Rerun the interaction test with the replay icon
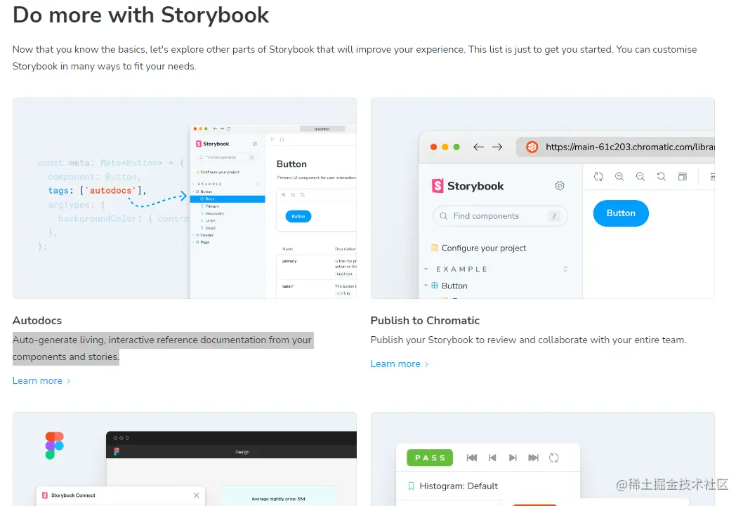 (553, 458)
